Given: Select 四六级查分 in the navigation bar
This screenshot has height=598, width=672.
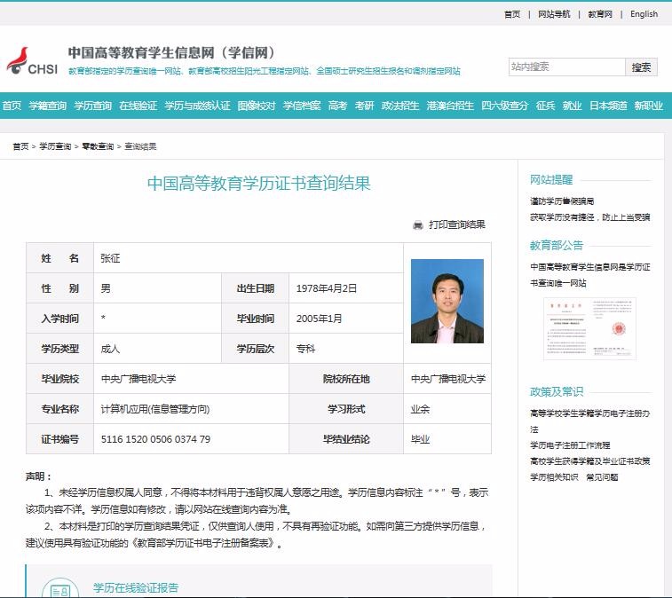Looking at the screenshot, I should (x=505, y=106).
